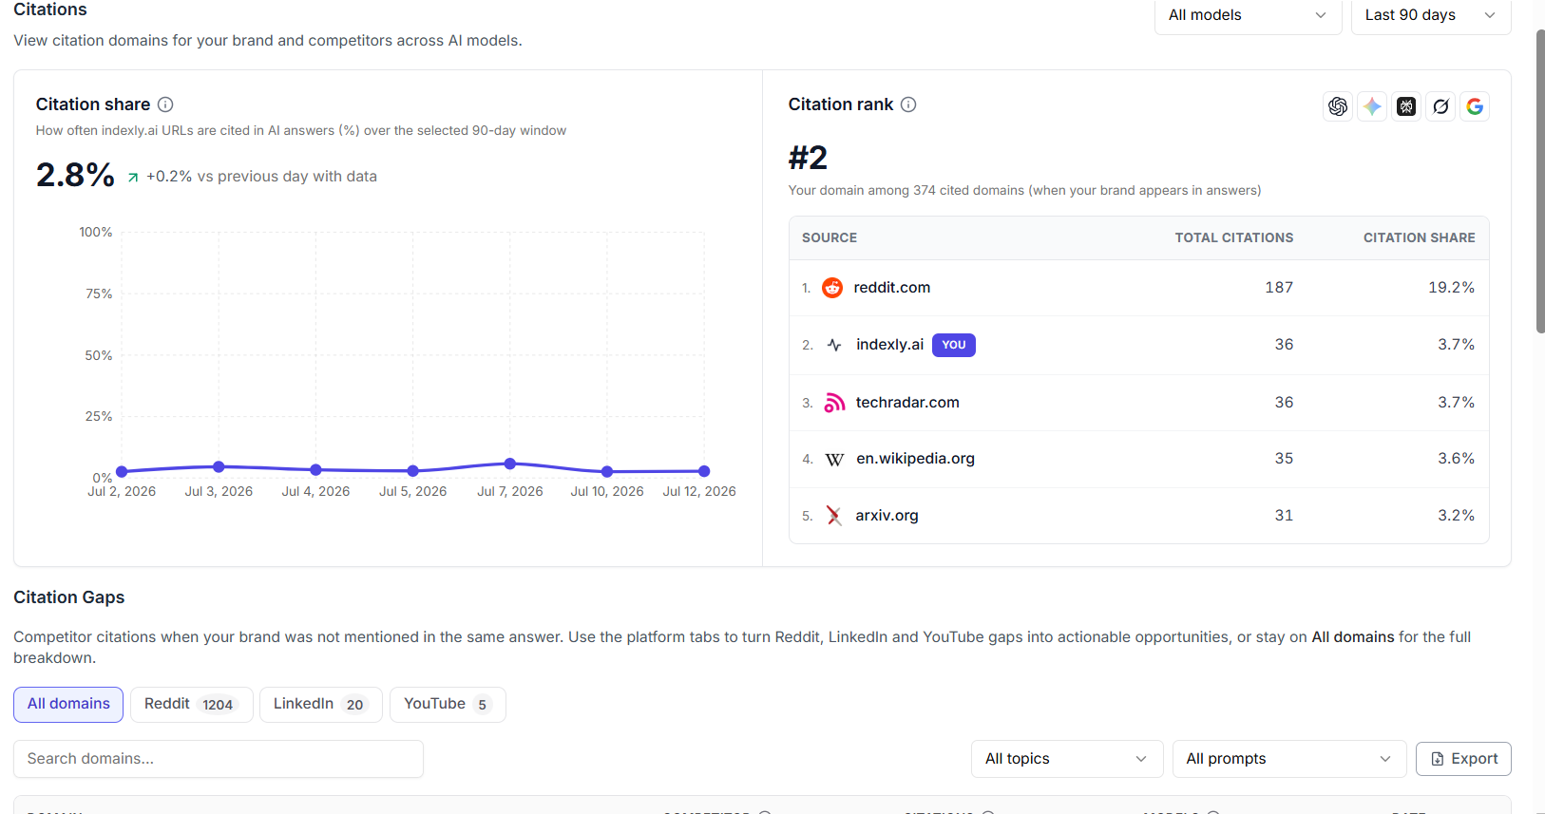The height and width of the screenshot is (814, 1545).
Task: Click the Export button
Action: [1463, 759]
